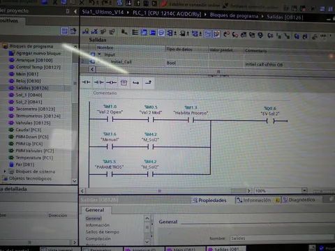Click the redo arrow in the top toolbar
The height and width of the screenshot is (251, 335).
(104, 3)
